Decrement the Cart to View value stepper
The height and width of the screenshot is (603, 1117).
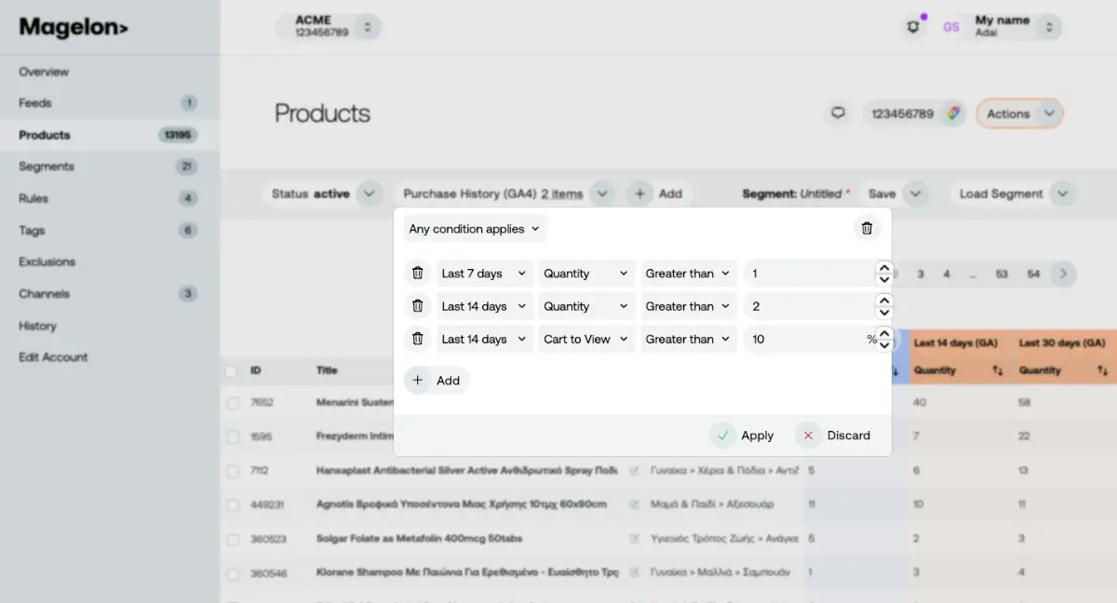(x=884, y=345)
